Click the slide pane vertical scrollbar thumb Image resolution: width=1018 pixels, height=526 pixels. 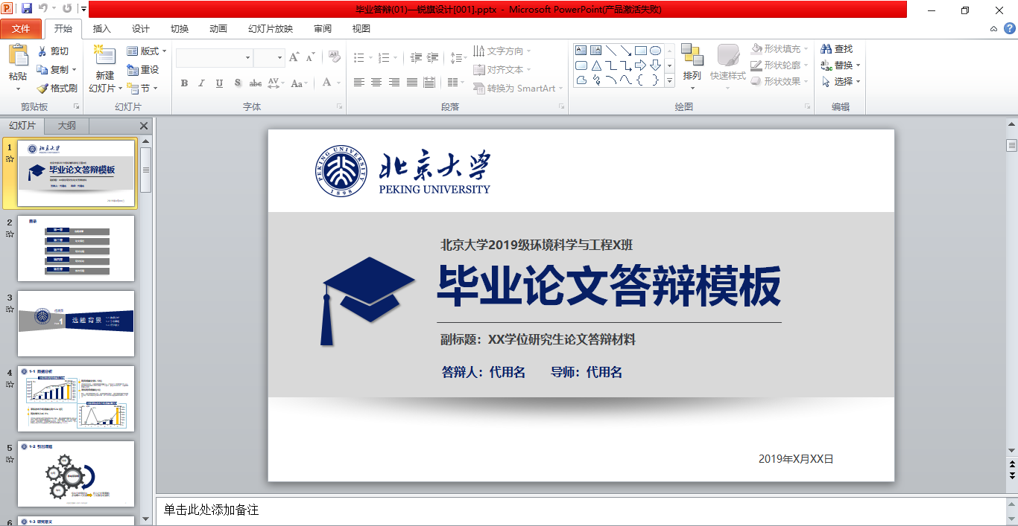pos(1011,145)
